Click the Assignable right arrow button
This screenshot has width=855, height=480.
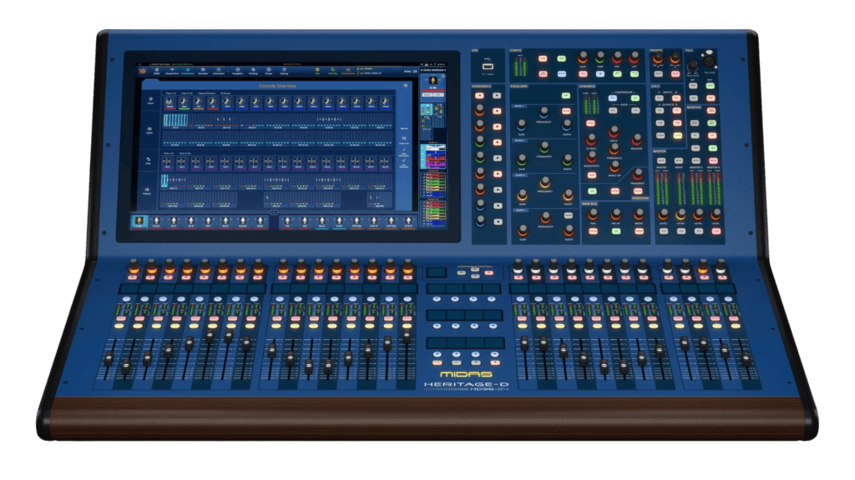(497, 96)
